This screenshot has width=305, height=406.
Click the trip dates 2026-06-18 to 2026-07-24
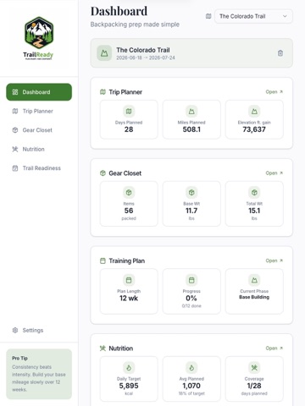[146, 58]
